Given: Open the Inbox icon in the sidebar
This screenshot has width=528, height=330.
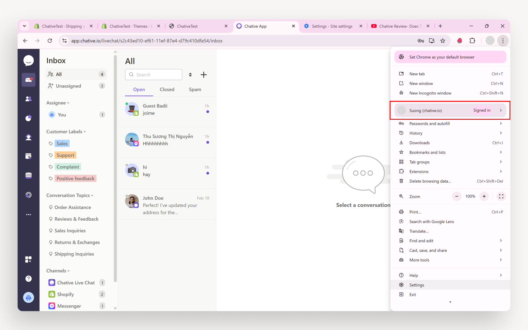Looking at the screenshot, I should point(29,80).
